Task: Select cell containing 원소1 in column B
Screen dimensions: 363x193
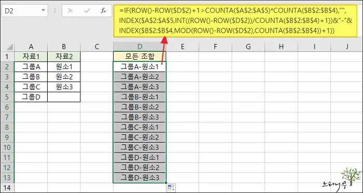Action: (x=64, y=67)
